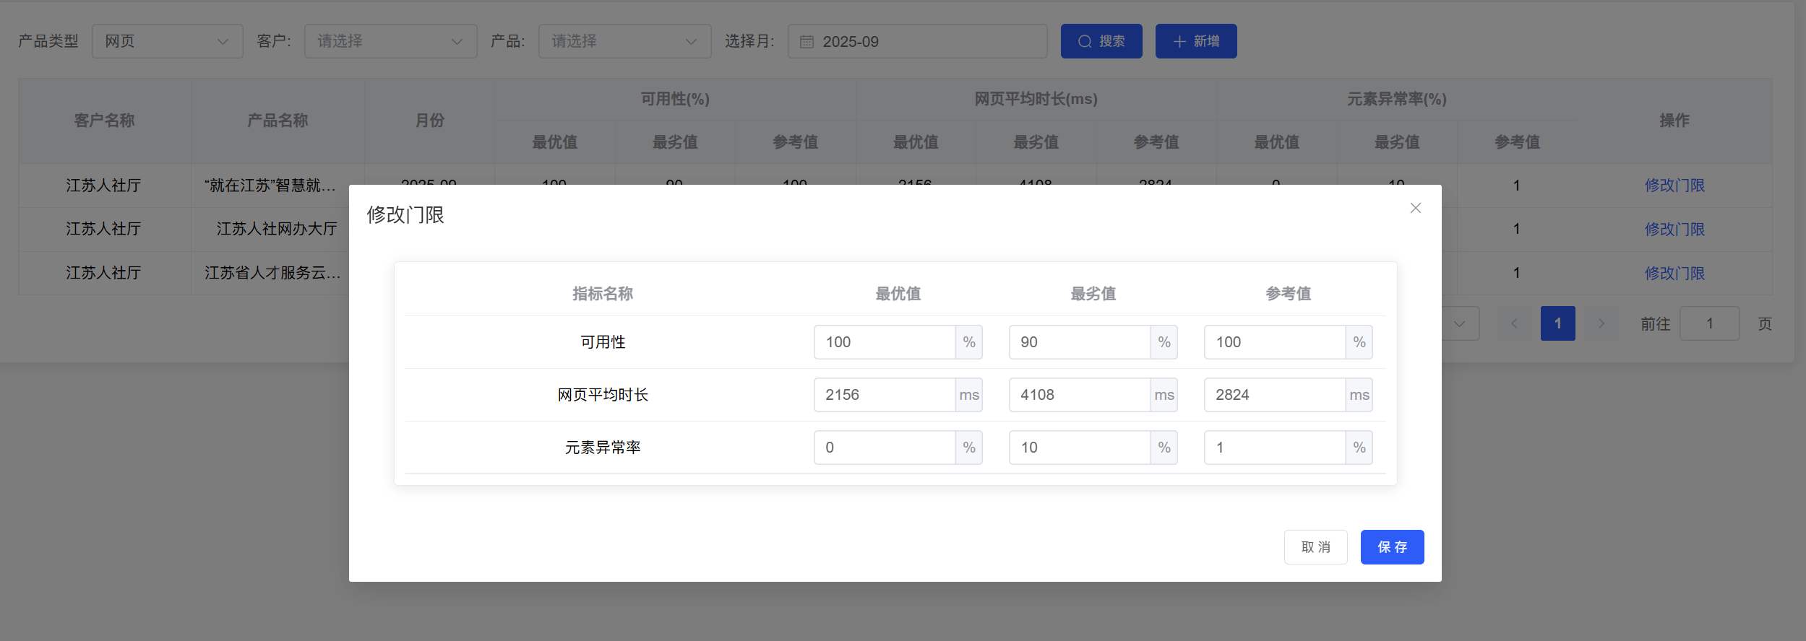Image resolution: width=1806 pixels, height=641 pixels.
Task: Click the 新增 button with plus icon
Action: [x=1196, y=41]
